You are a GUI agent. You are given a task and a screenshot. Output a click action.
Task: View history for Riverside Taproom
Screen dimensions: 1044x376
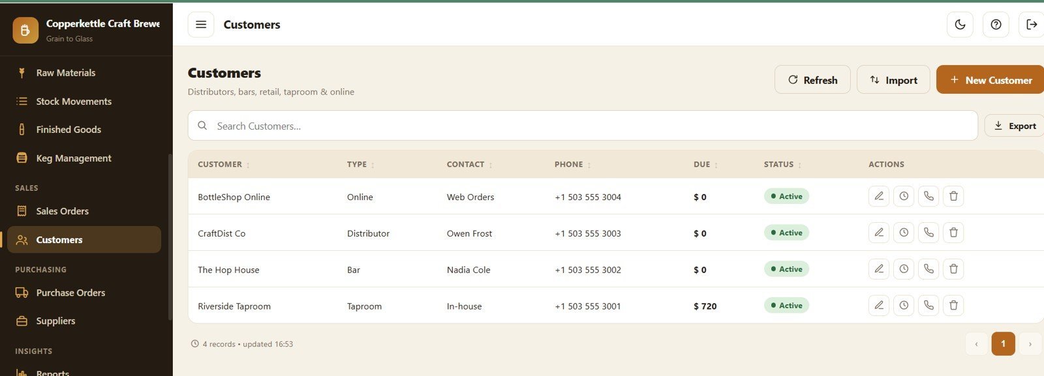[904, 306]
